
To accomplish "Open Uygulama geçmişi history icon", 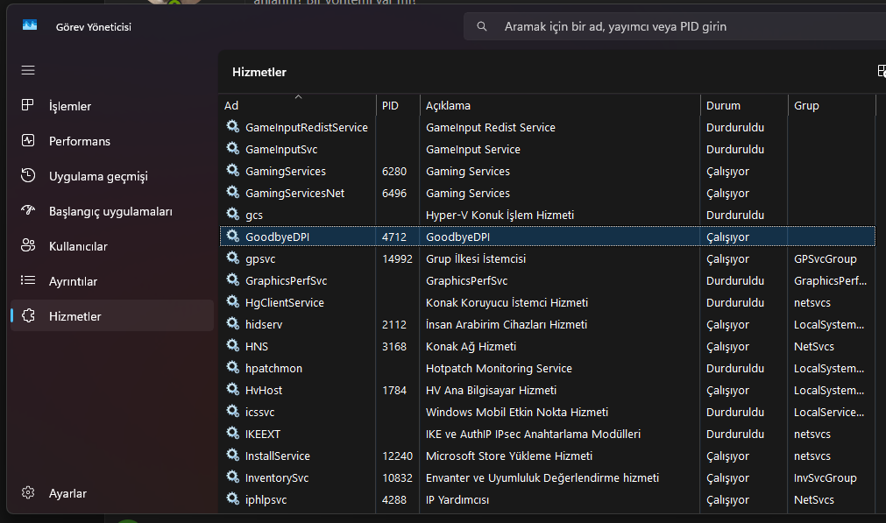I will [x=28, y=176].
